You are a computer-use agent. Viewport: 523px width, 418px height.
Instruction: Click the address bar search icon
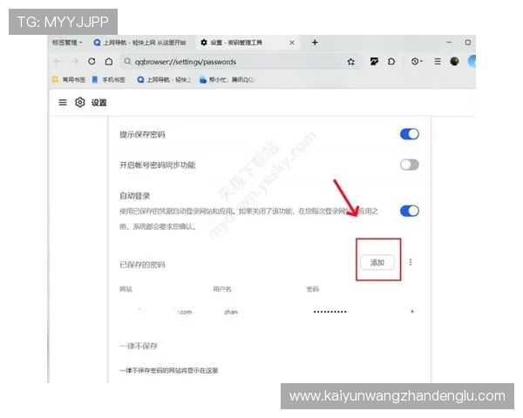click(x=127, y=61)
